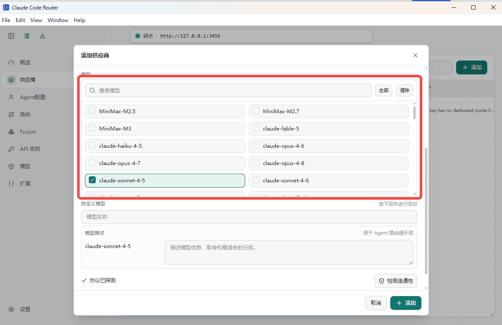Click the 添加供应商 dialog title
Screen dimensions: 502x325
point(95,55)
